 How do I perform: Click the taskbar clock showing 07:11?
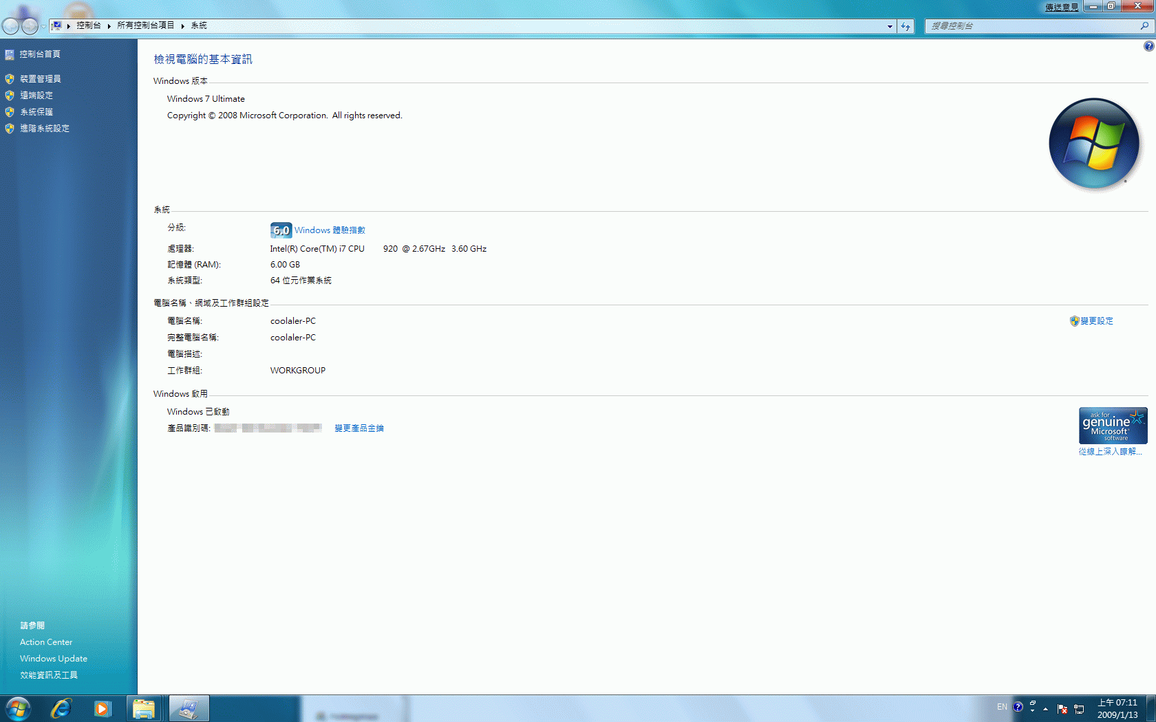pyautogui.click(x=1117, y=709)
